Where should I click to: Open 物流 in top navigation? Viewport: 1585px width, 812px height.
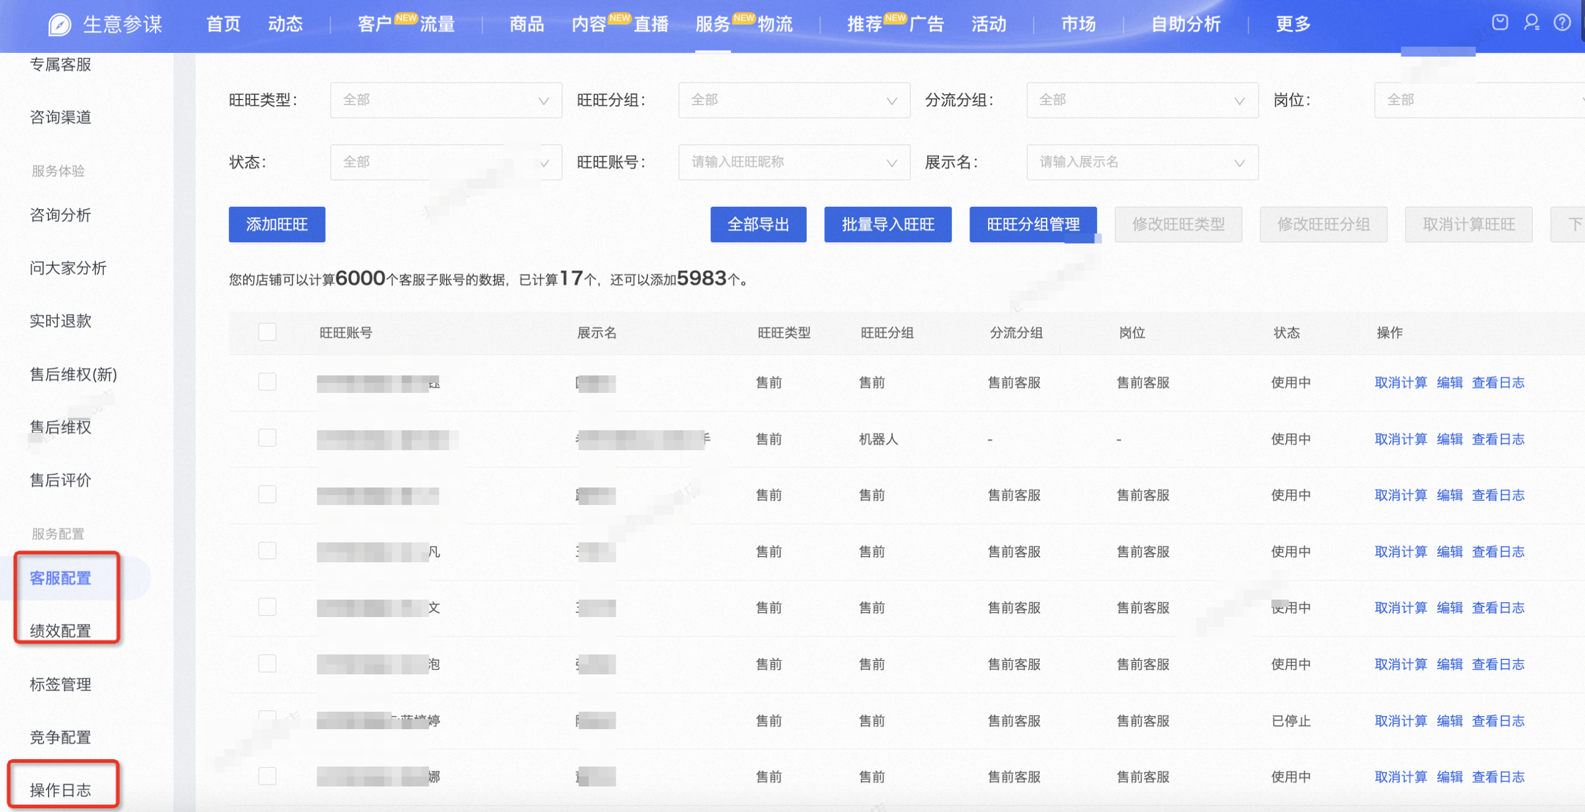[775, 24]
